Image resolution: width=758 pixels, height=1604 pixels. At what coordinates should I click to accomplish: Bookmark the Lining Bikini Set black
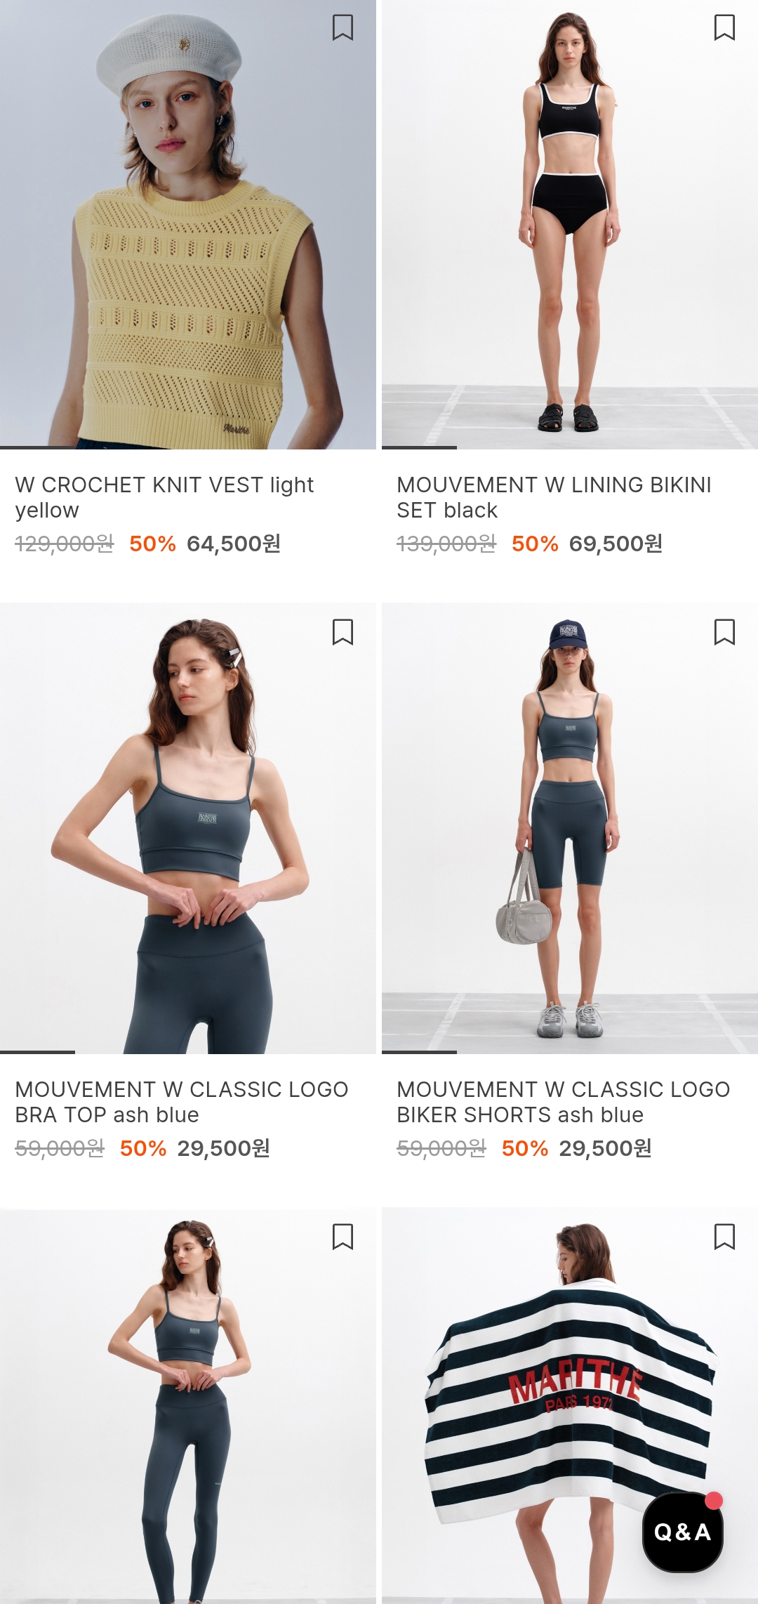pos(724,28)
